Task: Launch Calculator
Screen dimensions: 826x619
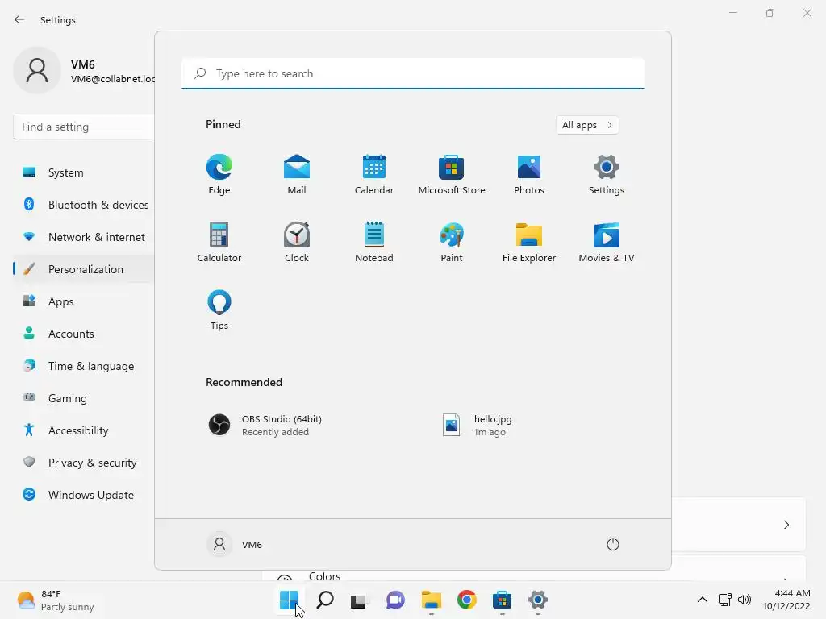Action: [219, 242]
